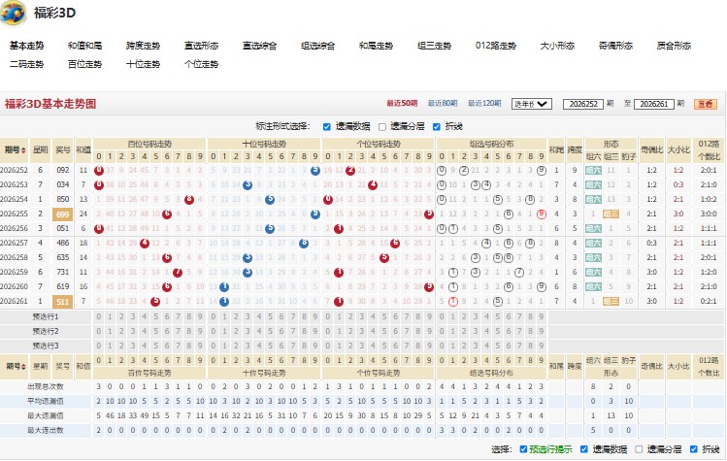Click highlighted prize number 699
Image resolution: width=727 pixels, height=461 pixels.
coord(62,214)
